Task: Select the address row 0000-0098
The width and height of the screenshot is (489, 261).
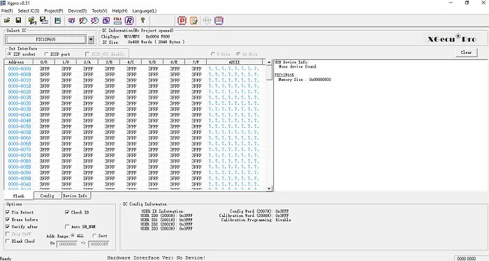Action: coord(20,179)
